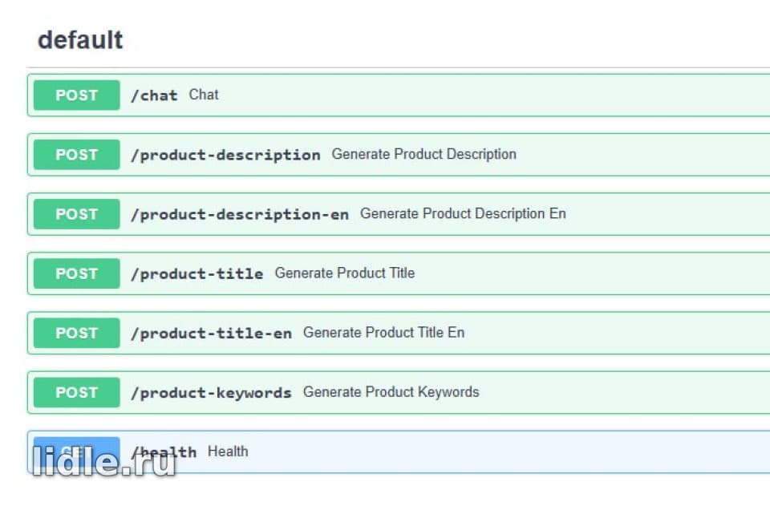Expand the /product-description-en endpoint path
770x506 pixels.
coord(240,214)
